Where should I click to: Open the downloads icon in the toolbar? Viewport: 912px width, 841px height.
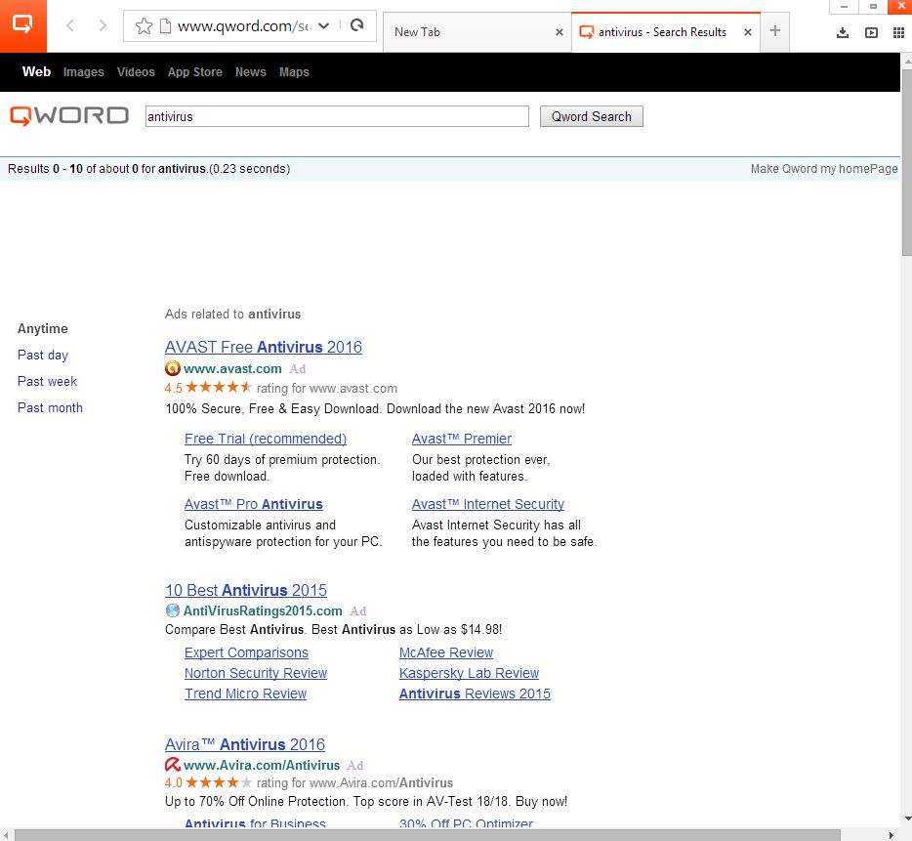(844, 32)
